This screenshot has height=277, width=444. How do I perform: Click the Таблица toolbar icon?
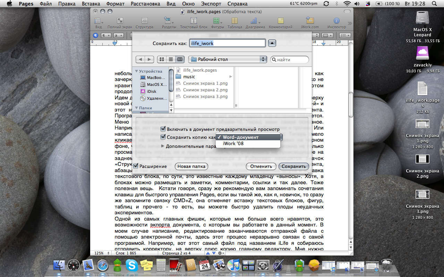[235, 21]
